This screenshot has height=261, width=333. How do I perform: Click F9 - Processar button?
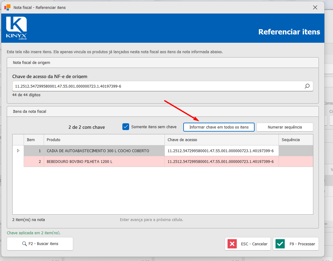pyautogui.click(x=296, y=244)
